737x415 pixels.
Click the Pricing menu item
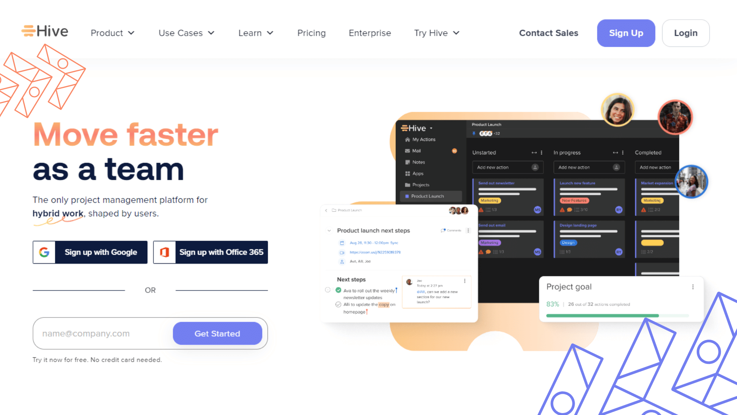pos(311,33)
